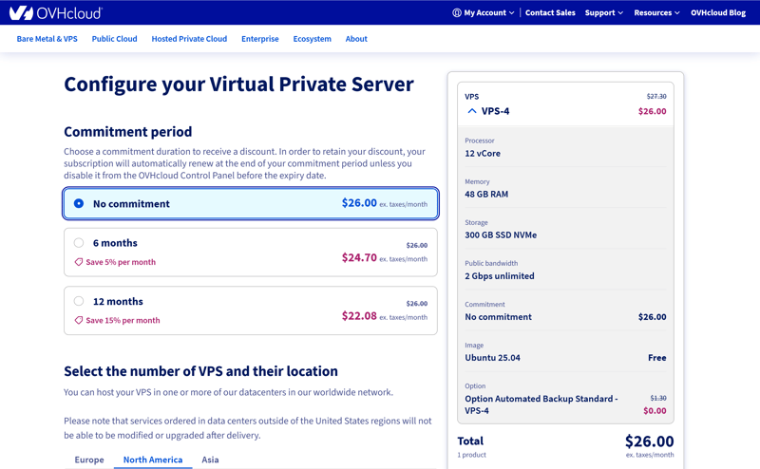The image size is (760, 469).
Task: Expand the Resources dropdown menu
Action: (656, 13)
